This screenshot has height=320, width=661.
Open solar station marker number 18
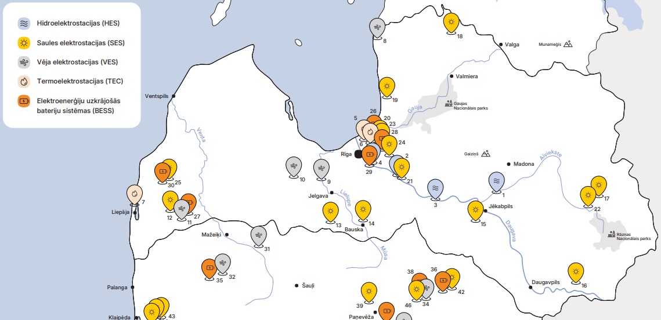point(451,23)
